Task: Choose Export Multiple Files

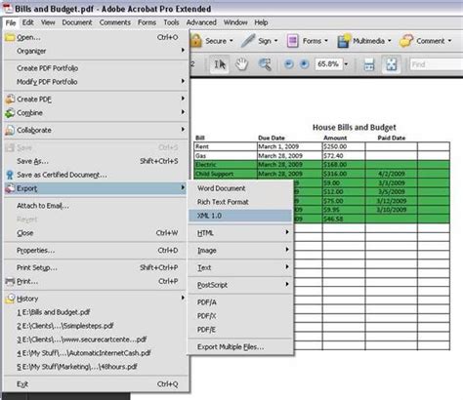Action: pos(240,347)
